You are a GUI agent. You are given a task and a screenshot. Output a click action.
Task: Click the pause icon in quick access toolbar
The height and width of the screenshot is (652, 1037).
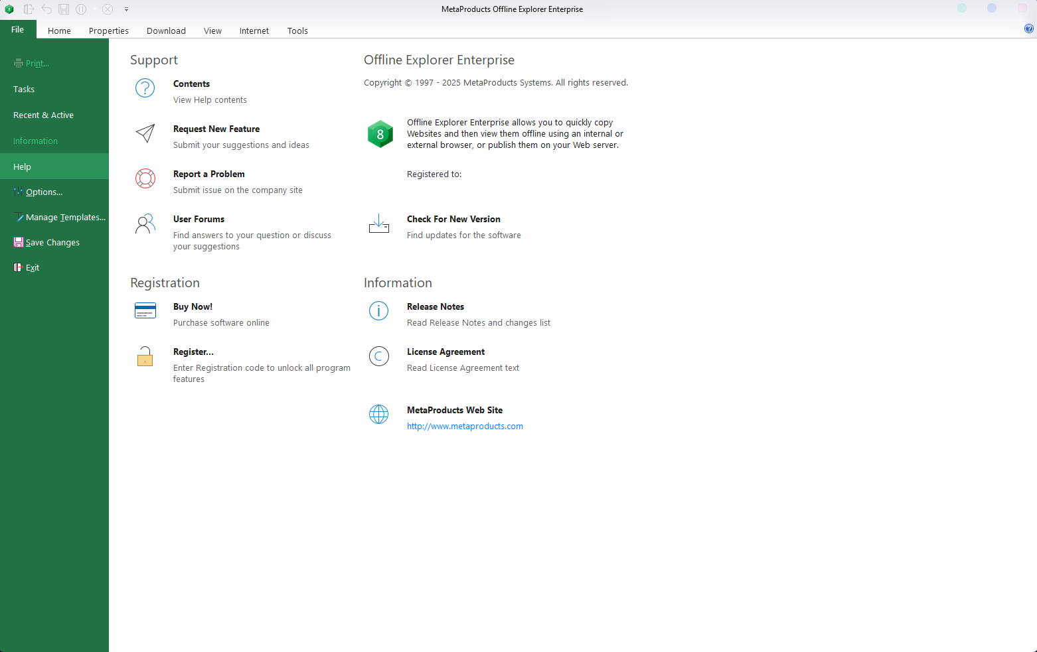coord(81,9)
